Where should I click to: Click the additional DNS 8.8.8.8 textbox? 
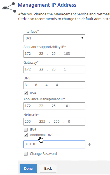(54, 144)
